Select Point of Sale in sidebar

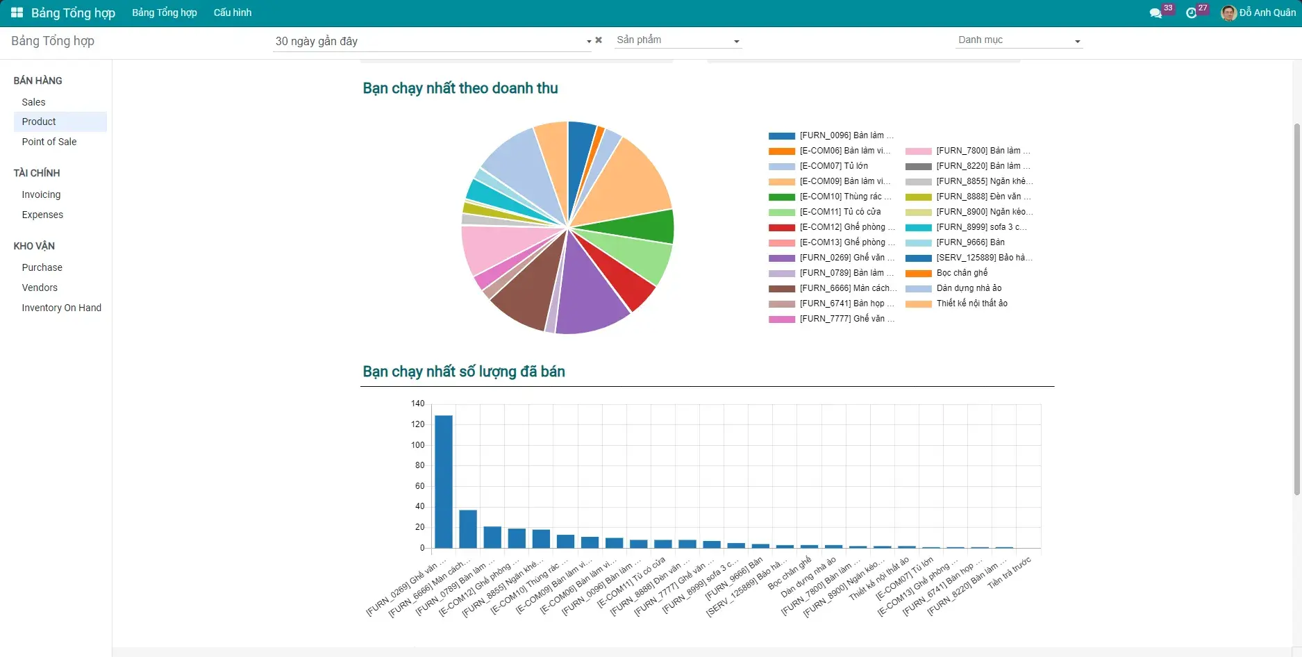coord(49,142)
